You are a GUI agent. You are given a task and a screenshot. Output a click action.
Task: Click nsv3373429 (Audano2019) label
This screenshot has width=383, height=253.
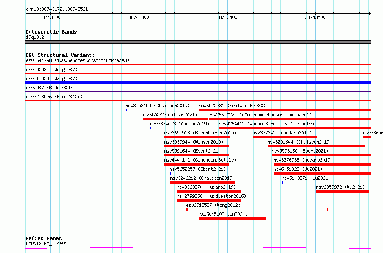[x=282, y=133]
